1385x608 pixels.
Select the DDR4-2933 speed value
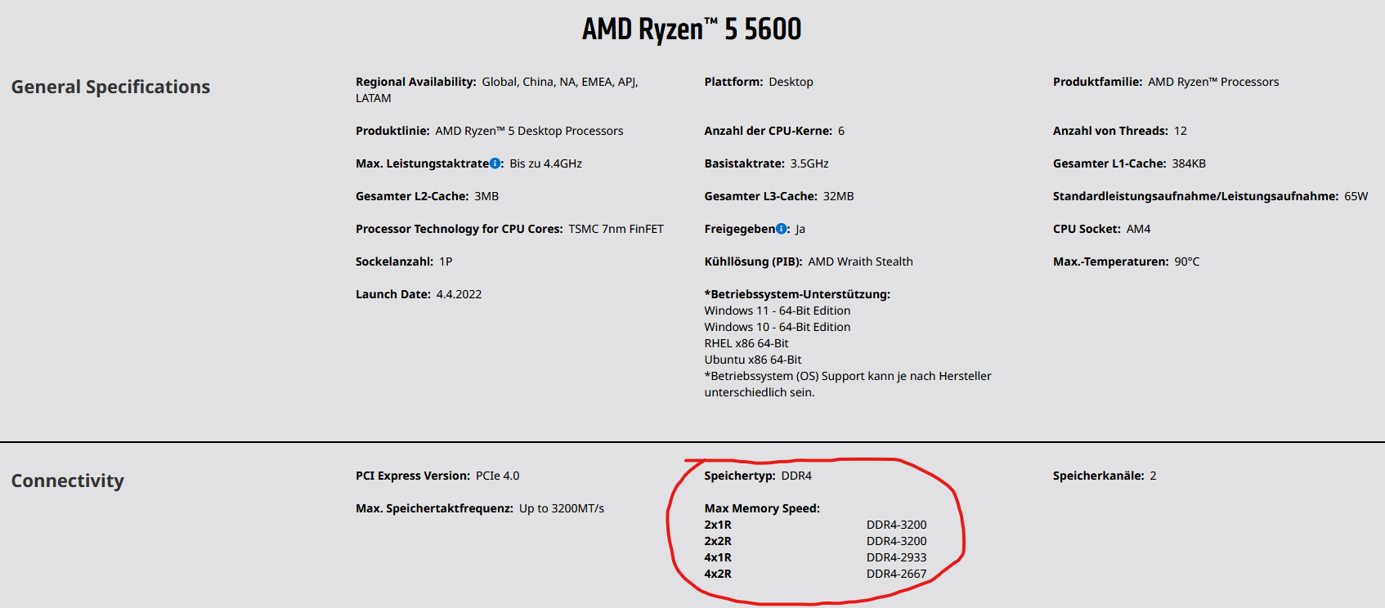pos(896,557)
